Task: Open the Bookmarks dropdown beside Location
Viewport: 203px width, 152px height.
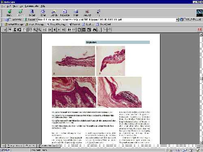Action: click(x=14, y=20)
